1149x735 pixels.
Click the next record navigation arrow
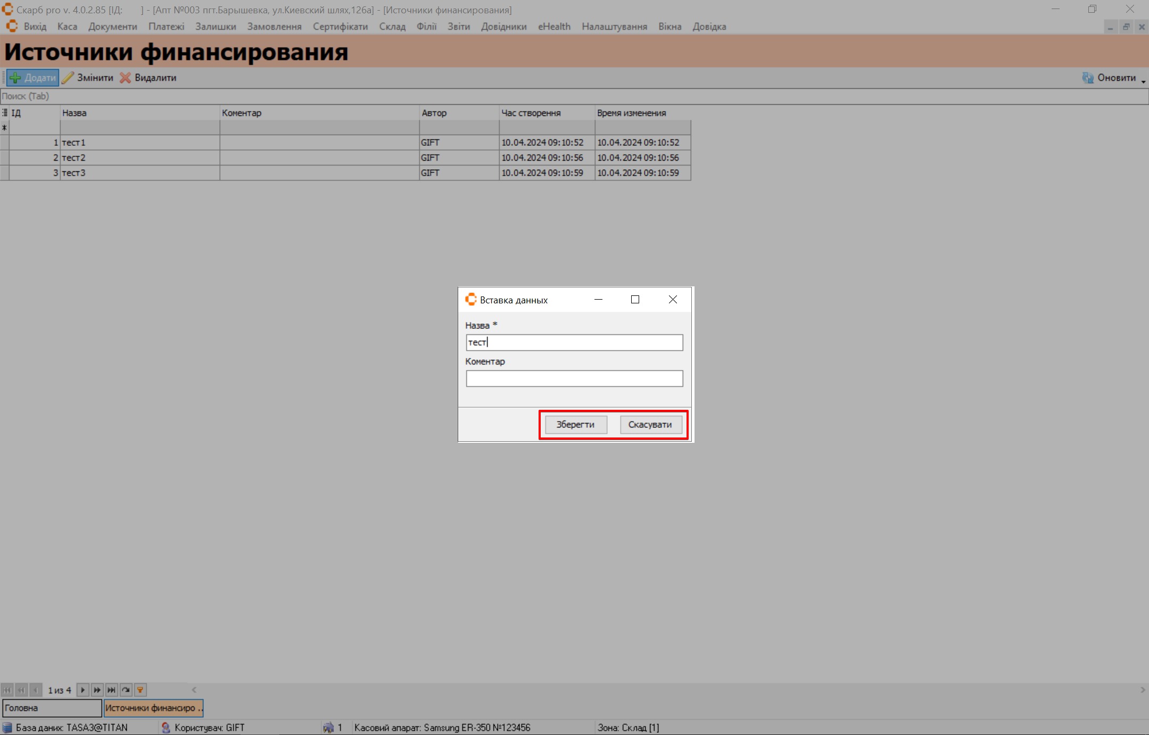82,690
